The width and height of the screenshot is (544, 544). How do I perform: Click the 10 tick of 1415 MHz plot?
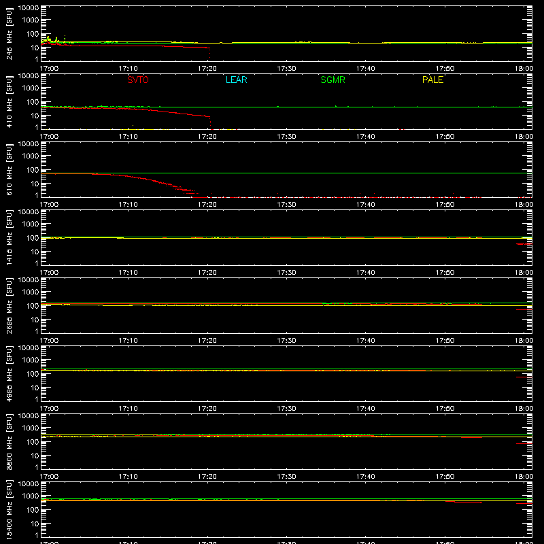pyautogui.click(x=35, y=252)
